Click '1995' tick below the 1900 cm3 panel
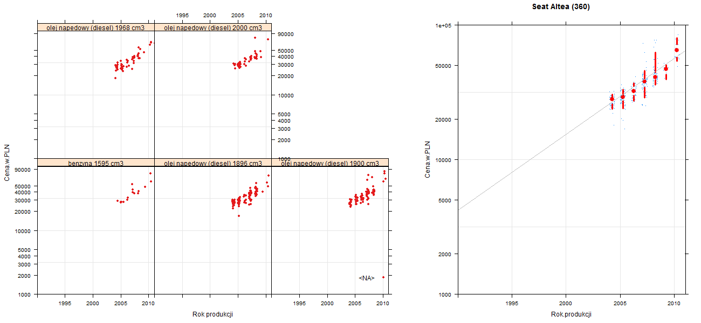The width and height of the screenshot is (701, 323). click(x=300, y=304)
